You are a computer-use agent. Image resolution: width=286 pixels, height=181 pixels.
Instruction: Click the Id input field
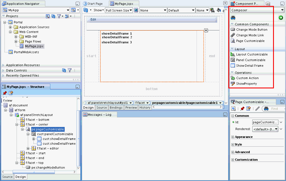(x=265, y=122)
